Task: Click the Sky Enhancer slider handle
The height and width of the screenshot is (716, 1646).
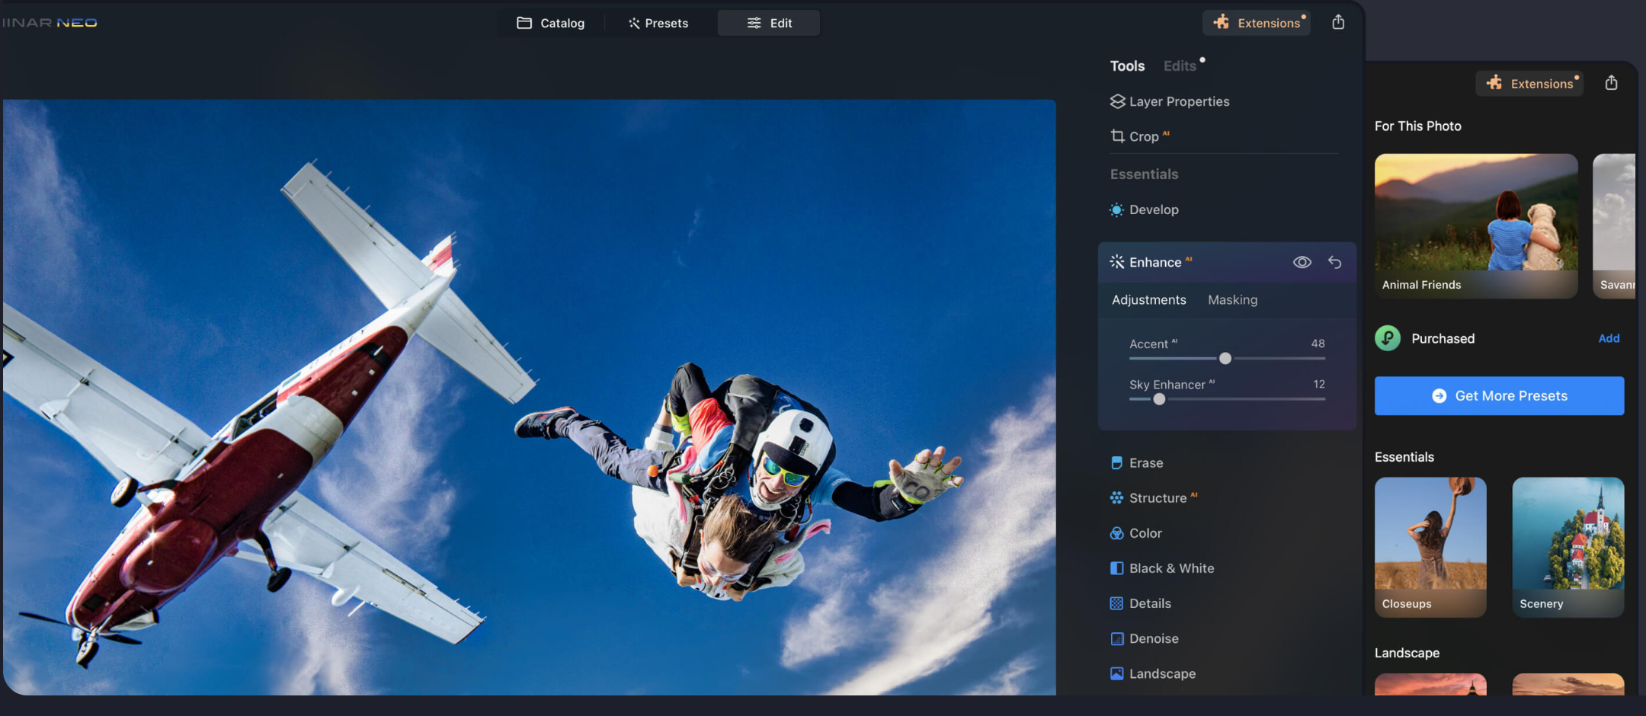Action: click(x=1159, y=399)
